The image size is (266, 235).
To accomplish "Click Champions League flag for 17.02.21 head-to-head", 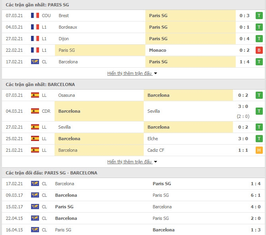I will tap(35, 184).
